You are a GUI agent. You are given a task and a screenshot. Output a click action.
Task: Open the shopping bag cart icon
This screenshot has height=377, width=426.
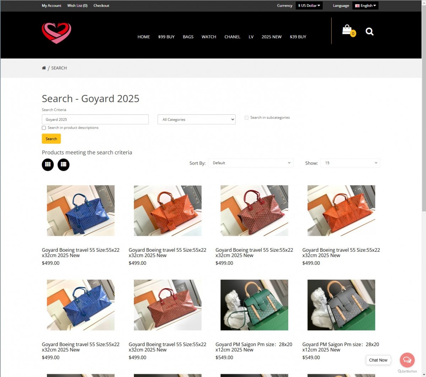[x=348, y=31]
